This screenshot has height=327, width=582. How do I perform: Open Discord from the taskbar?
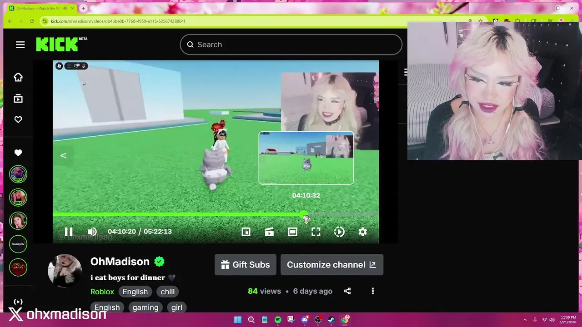tap(305, 320)
